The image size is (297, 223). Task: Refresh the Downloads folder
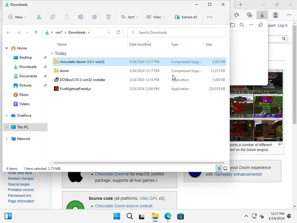click(118, 33)
